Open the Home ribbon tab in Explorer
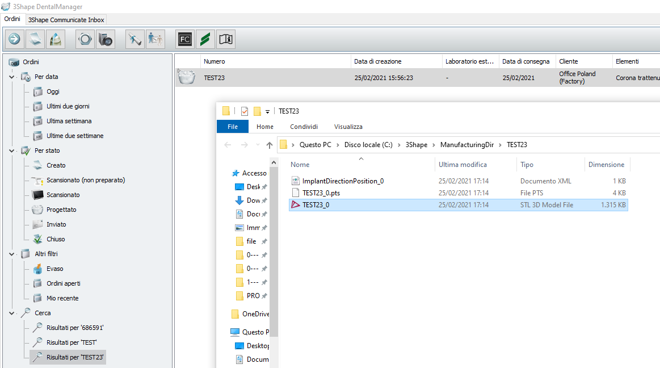The width and height of the screenshot is (660, 368). coord(265,127)
